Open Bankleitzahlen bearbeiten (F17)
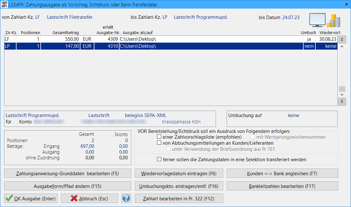Screen dimensions: 351x207 pos(282,186)
